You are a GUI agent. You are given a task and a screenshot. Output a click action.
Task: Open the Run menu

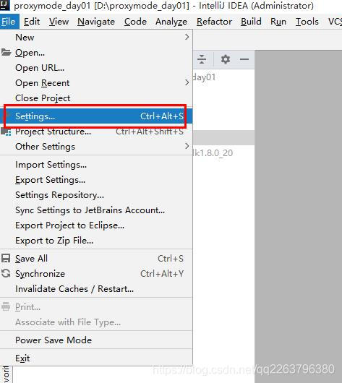click(278, 22)
